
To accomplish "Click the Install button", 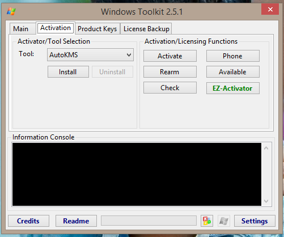I will click(68, 72).
